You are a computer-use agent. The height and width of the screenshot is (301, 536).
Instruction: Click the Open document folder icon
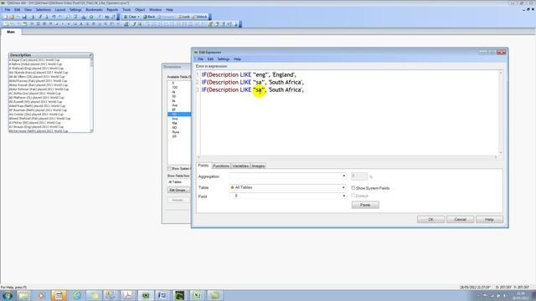(x=12, y=17)
